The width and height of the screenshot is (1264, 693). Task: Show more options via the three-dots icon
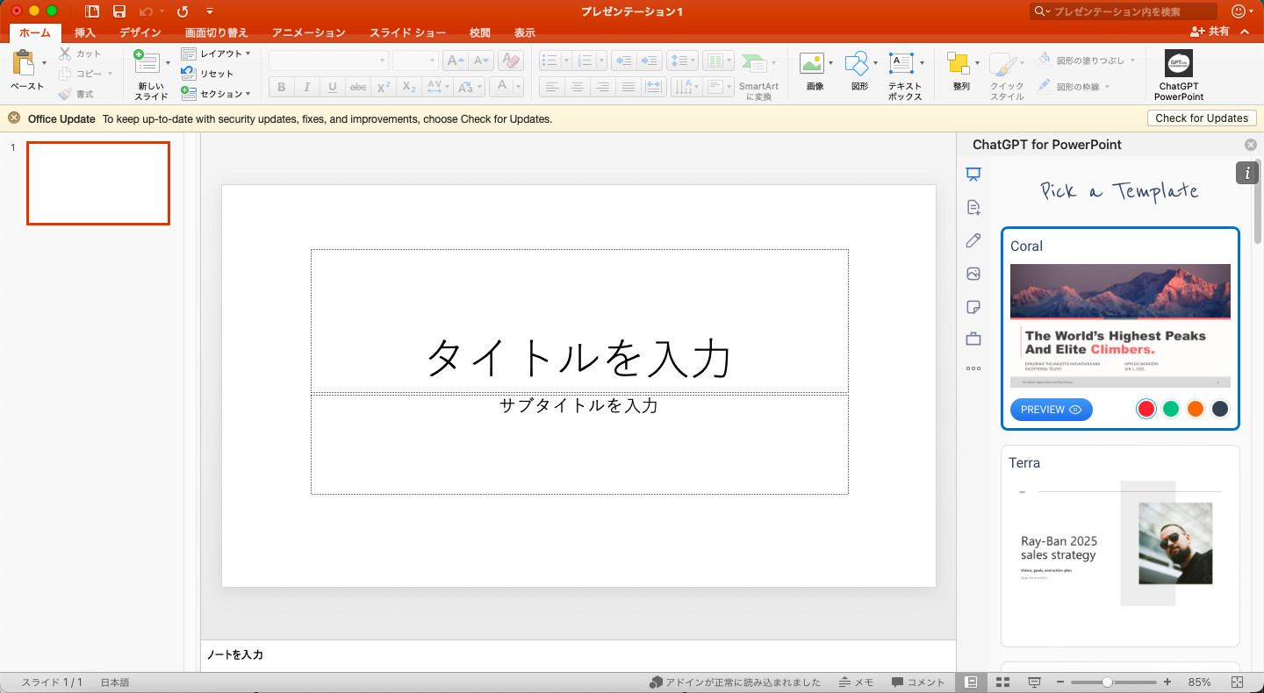pos(973,368)
